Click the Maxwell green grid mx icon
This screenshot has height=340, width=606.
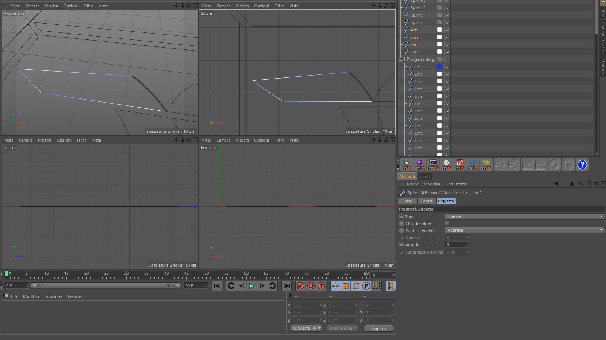pyautogui.click(x=486, y=164)
